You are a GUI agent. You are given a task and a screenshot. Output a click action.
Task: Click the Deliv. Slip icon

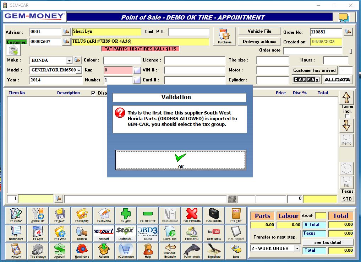(x=170, y=234)
